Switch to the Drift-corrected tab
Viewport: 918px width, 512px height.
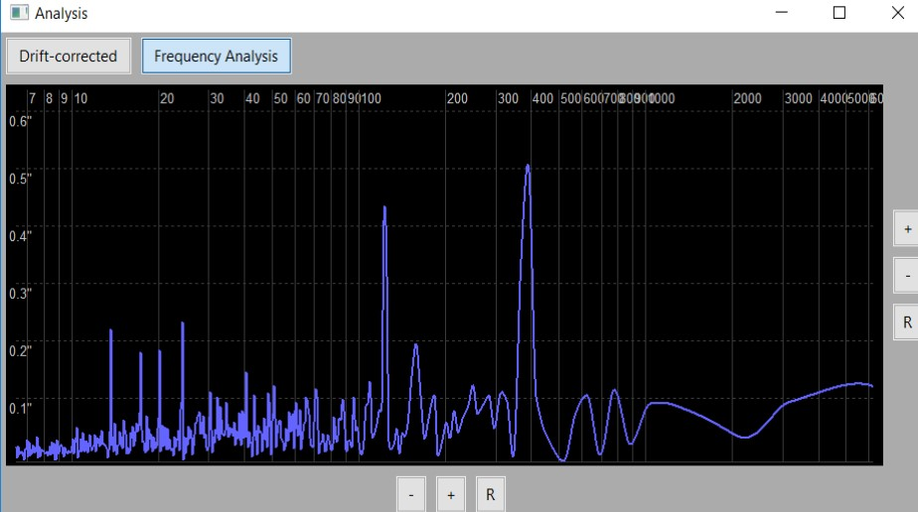pos(69,57)
